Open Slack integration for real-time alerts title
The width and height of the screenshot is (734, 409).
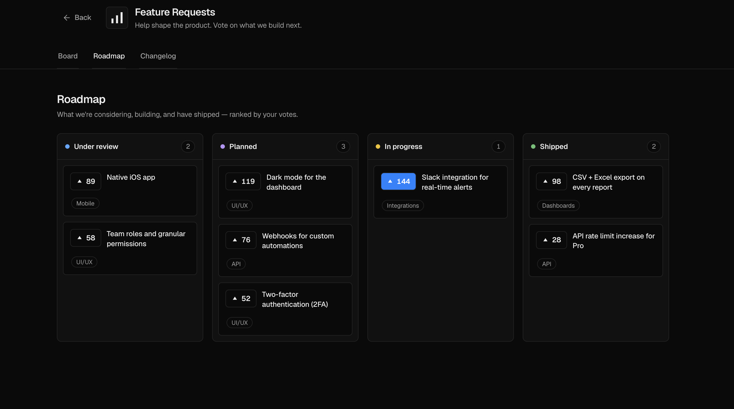[455, 182]
